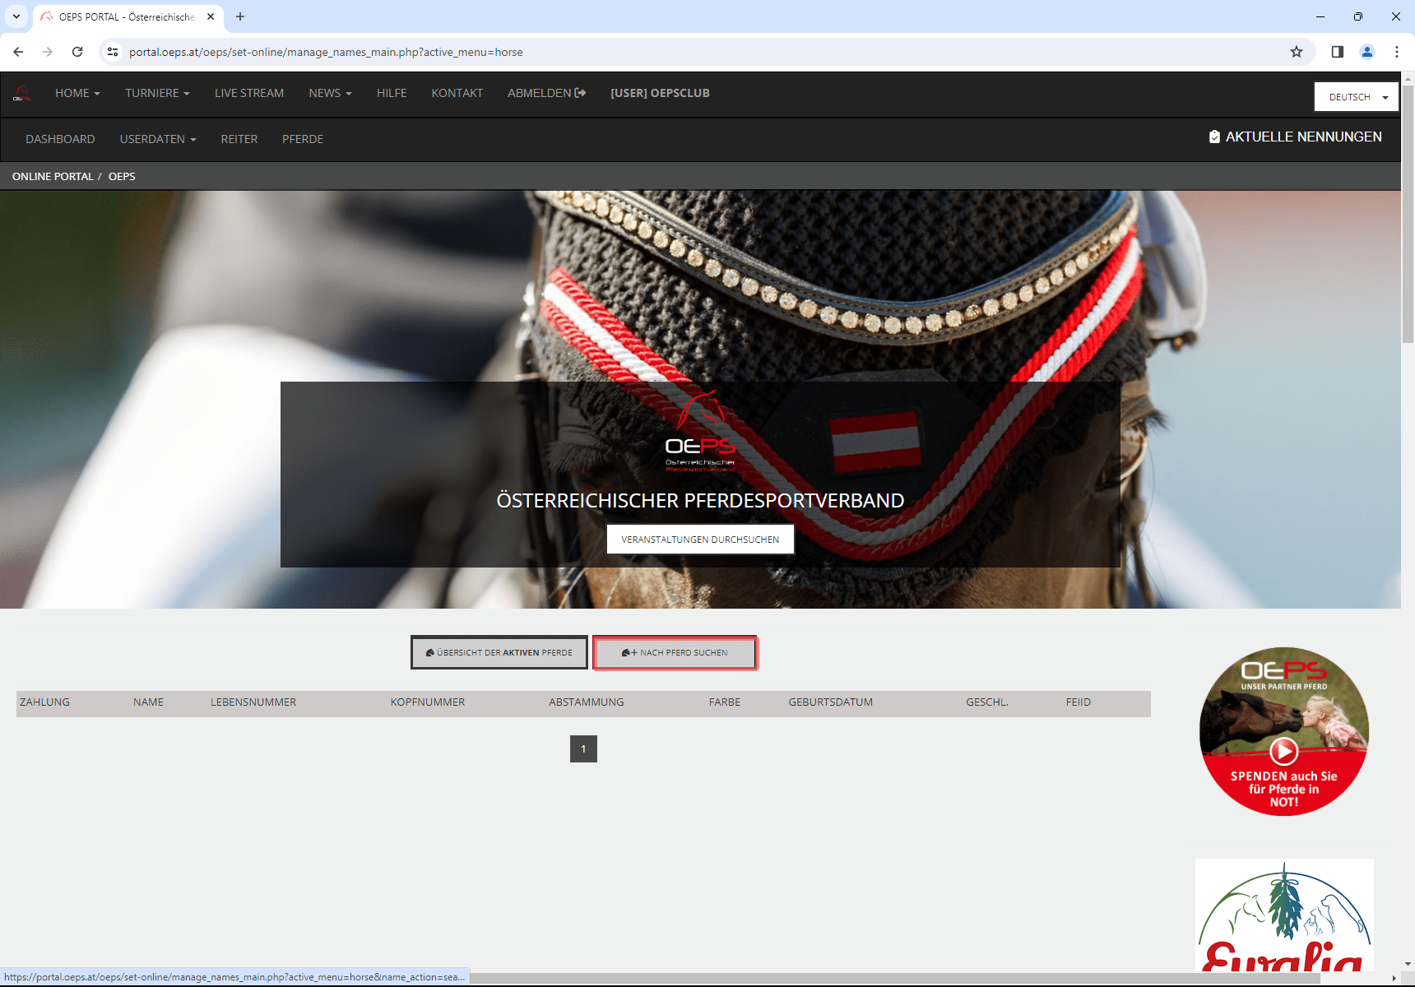Expand the TURNIERE dropdown menu
Image resolution: width=1415 pixels, height=987 pixels.
click(157, 93)
